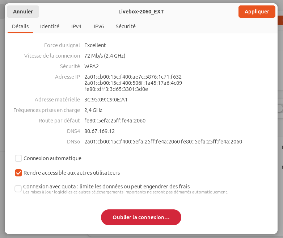This screenshot has height=238, width=283.
Task: Select DNS4 value 80.67.169.12
Action: pos(100,131)
